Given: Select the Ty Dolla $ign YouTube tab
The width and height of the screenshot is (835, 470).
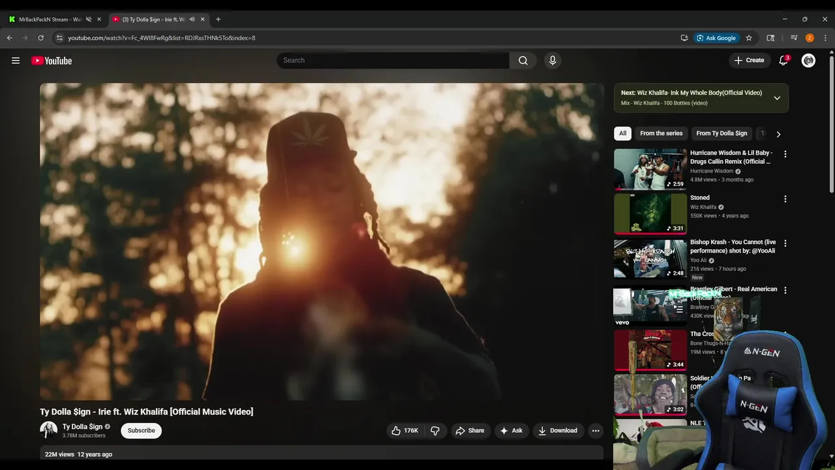Looking at the screenshot, I should (153, 20).
